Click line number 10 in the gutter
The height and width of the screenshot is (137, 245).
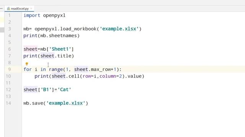8,76
